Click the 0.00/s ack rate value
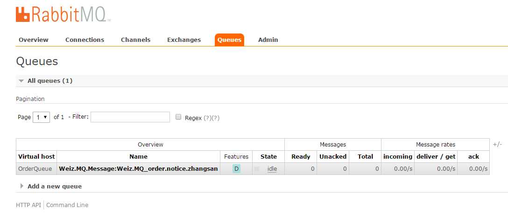508x221 pixels. (x=478, y=168)
